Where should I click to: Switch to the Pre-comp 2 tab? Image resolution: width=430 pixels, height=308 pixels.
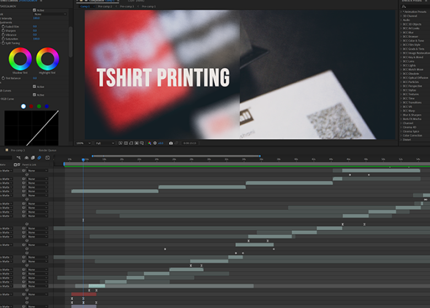click(x=105, y=7)
